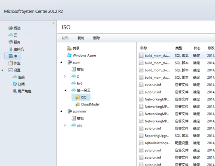Select the ReportingUpgr... file name
Image resolution: width=215 pixels, height=166 pixels.
point(157,136)
